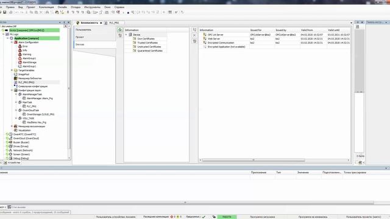Click the device tree vertical scrollbar down arrow

(69, 158)
